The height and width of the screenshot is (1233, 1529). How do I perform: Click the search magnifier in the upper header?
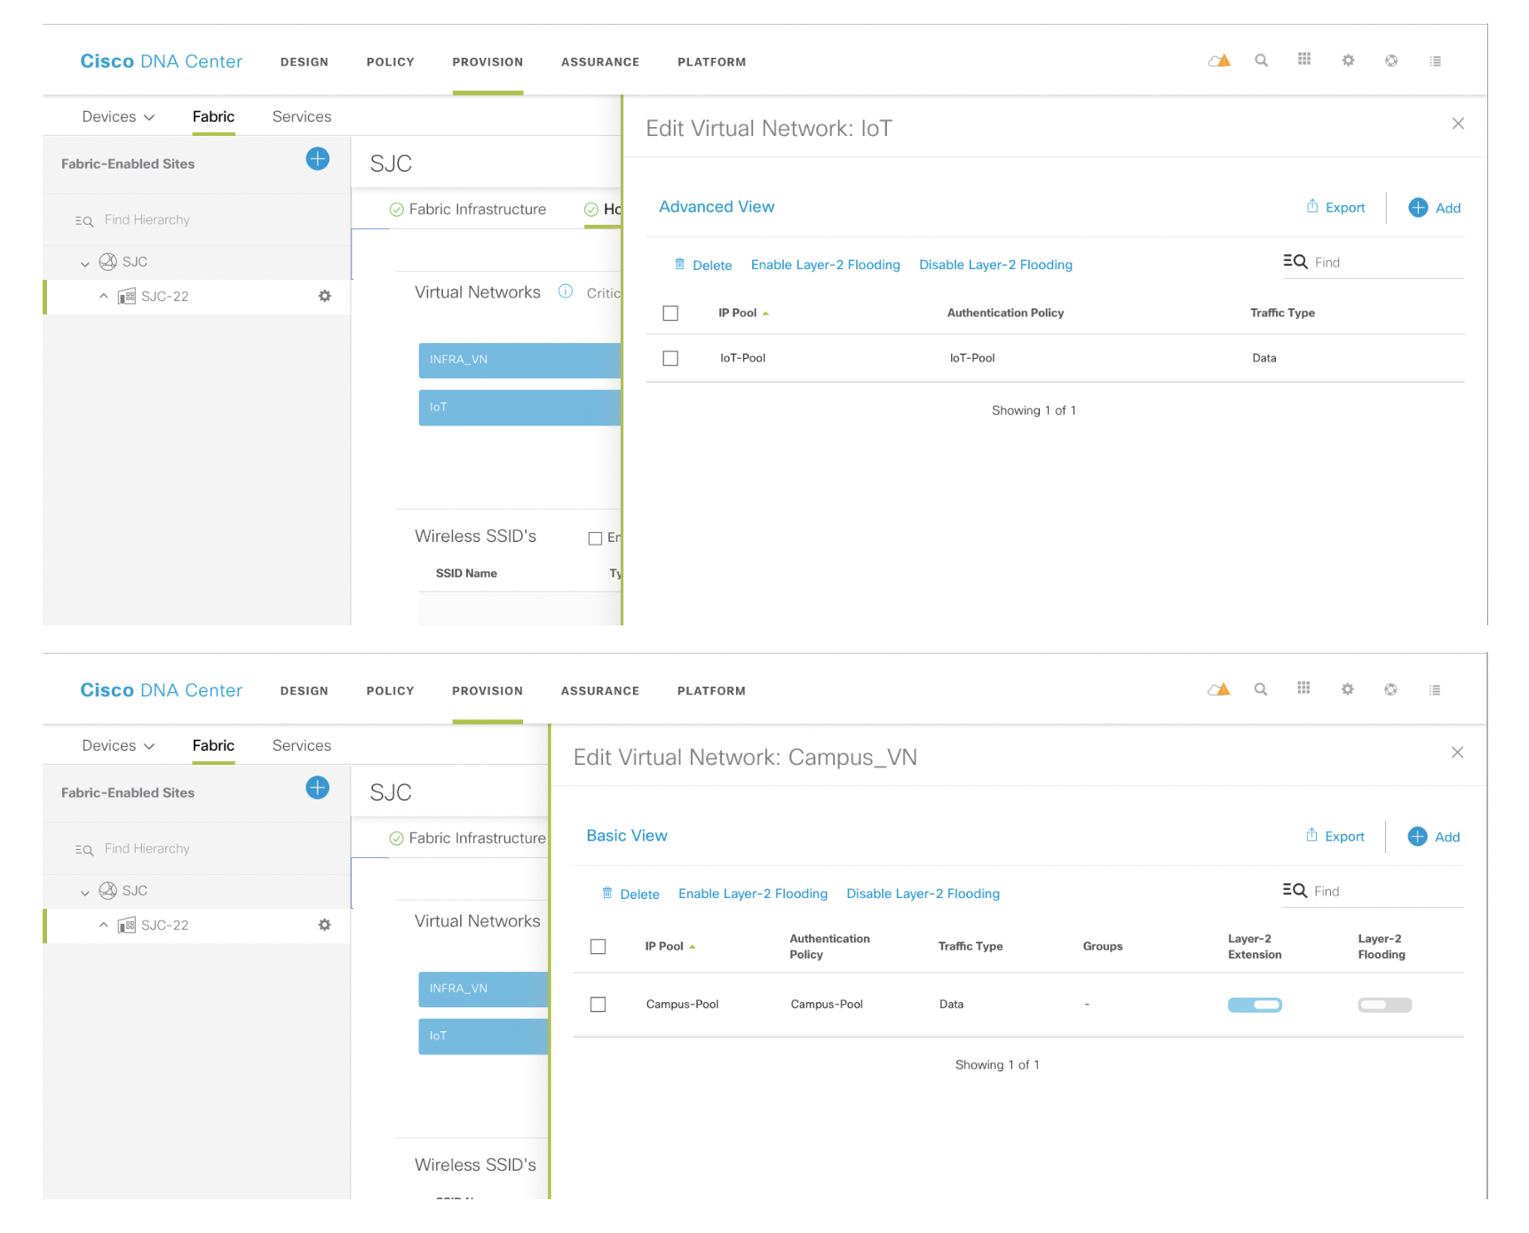(x=1261, y=61)
